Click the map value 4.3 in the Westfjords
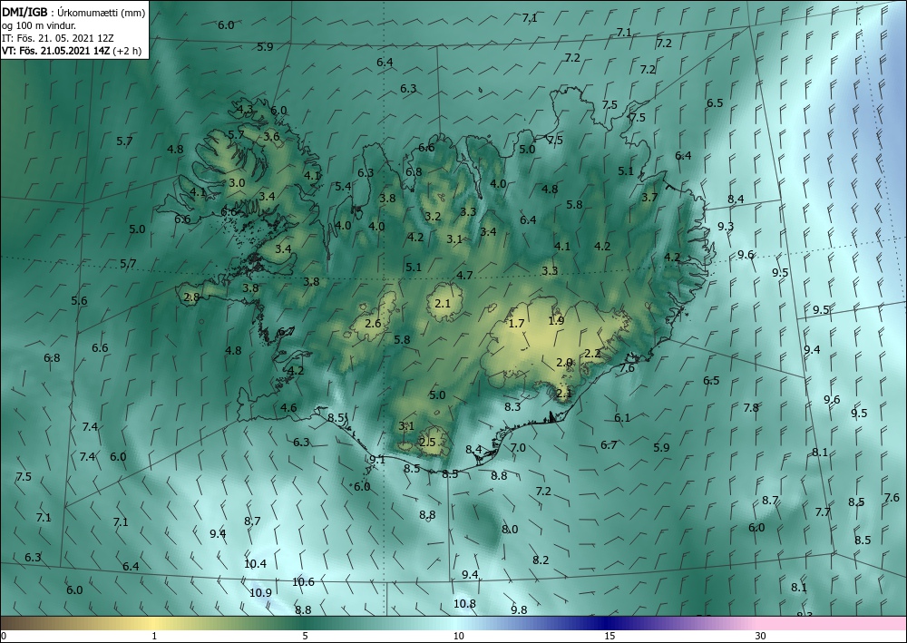Viewport: 907px width, 643px height. coord(245,109)
